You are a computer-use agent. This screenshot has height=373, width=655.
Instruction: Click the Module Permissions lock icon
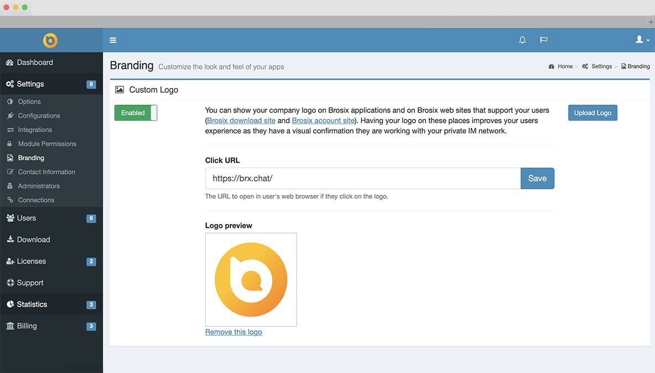9,144
